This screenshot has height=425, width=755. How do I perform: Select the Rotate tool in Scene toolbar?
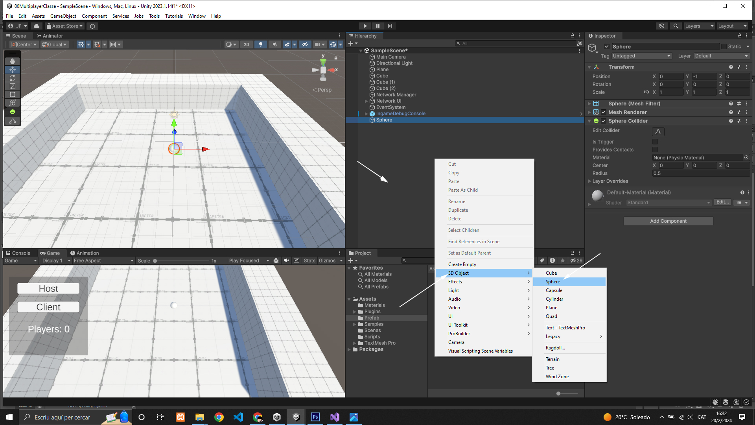click(x=13, y=78)
